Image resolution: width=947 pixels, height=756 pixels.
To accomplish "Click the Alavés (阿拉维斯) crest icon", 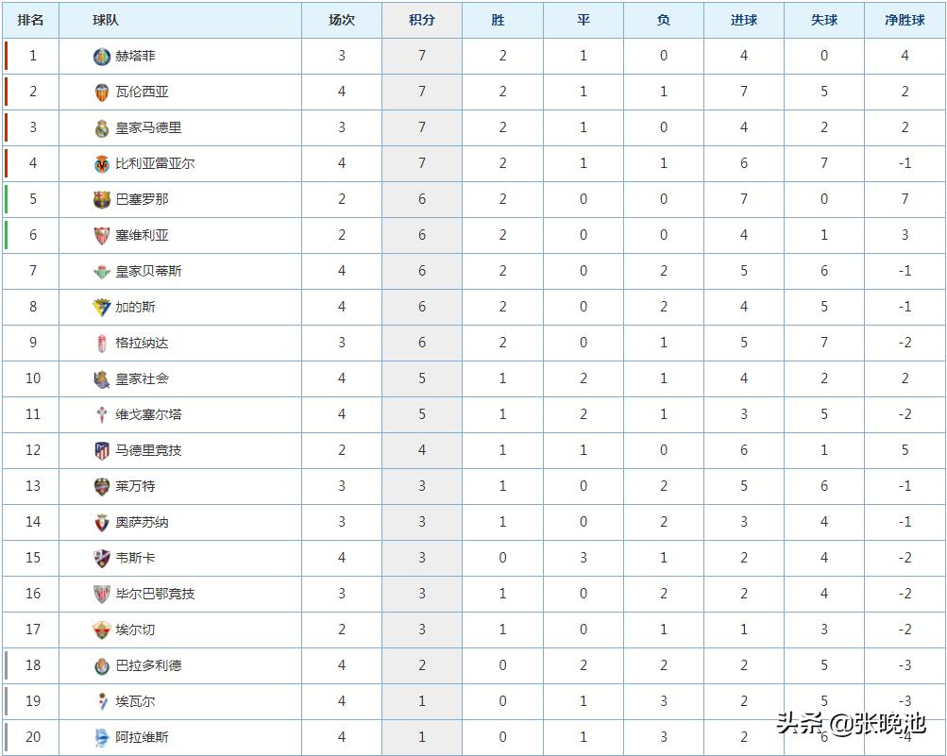I will click(x=102, y=738).
